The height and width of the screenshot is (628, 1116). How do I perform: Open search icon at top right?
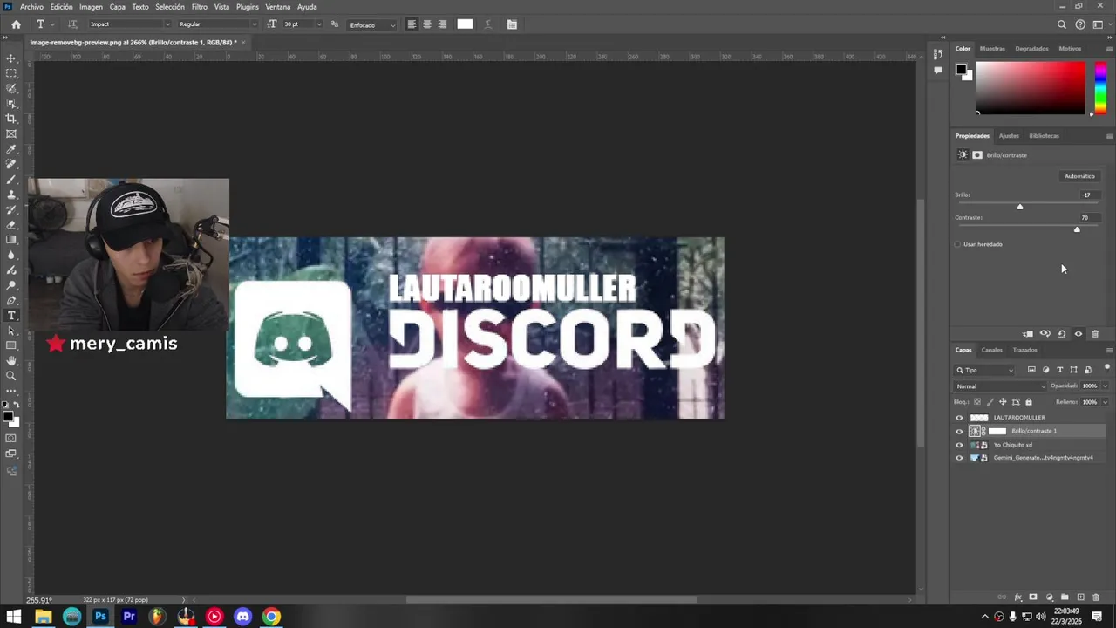point(1062,24)
